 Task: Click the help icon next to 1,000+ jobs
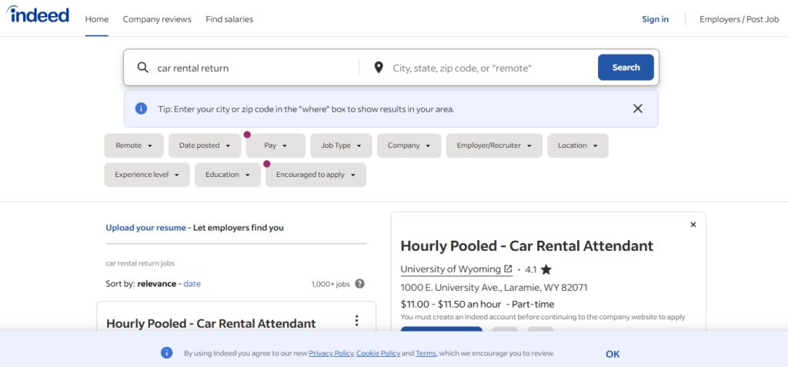click(360, 284)
